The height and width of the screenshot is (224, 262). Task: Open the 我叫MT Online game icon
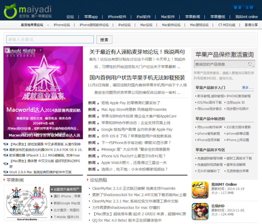click(200, 190)
